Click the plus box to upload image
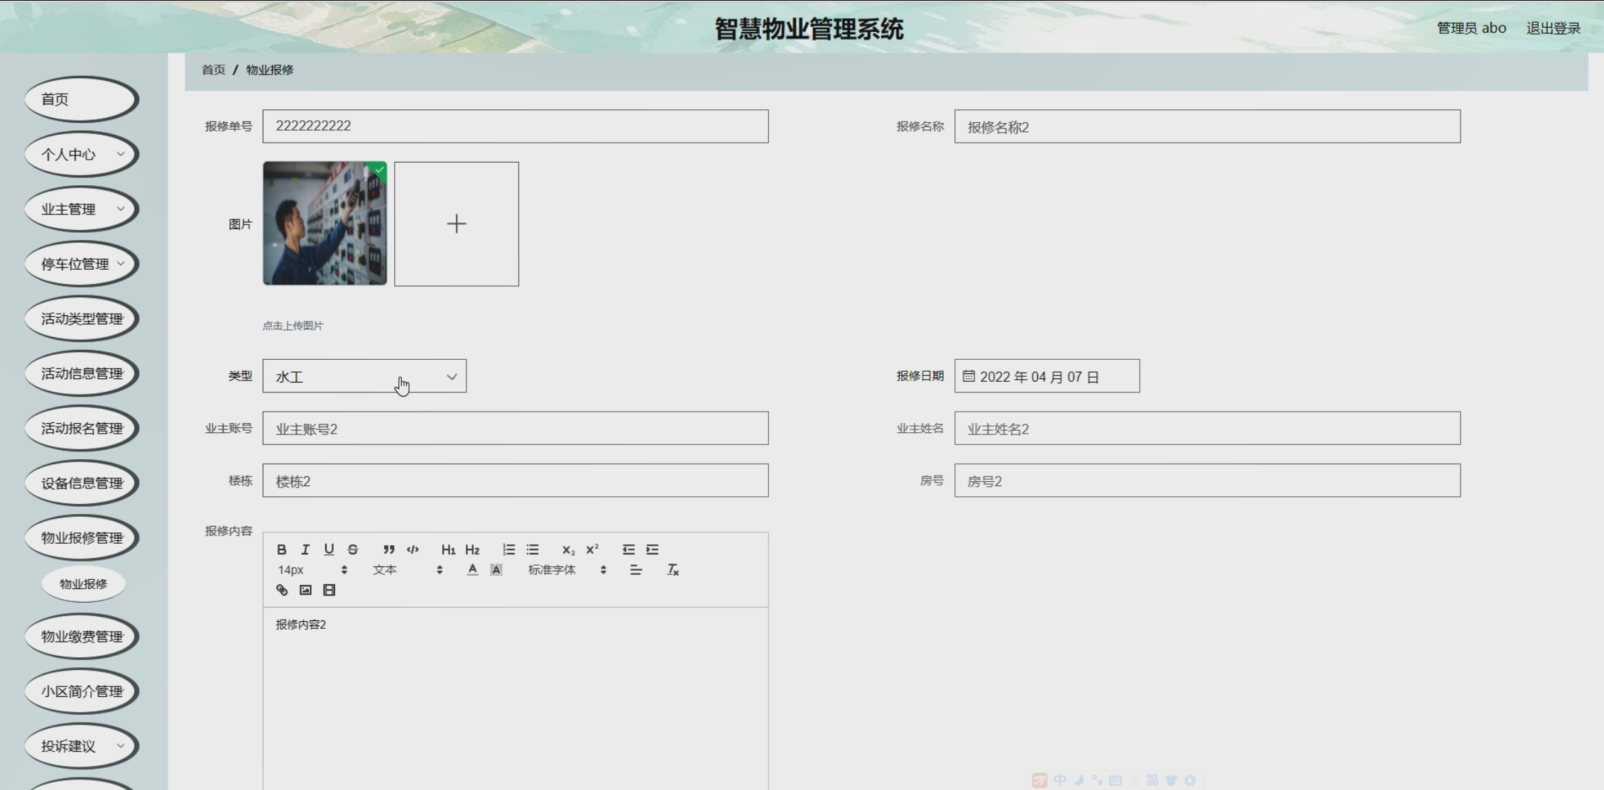This screenshot has height=790, width=1604. click(x=457, y=224)
